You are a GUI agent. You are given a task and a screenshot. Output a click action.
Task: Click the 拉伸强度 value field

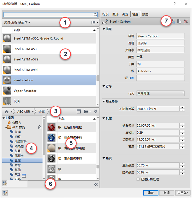[x=158, y=172]
